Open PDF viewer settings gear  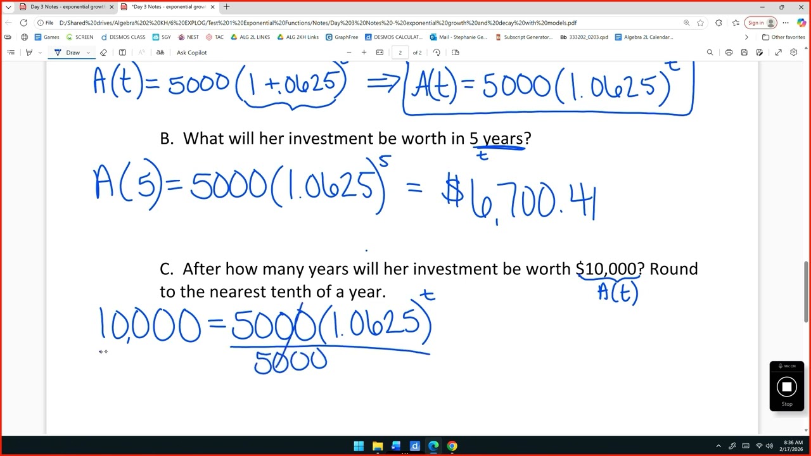793,53
